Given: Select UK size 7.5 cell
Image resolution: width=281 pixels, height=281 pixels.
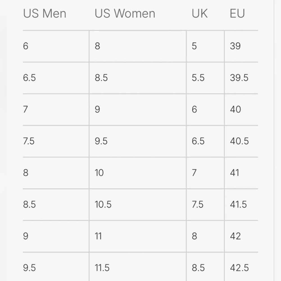Looking at the screenshot, I should [205, 205].
